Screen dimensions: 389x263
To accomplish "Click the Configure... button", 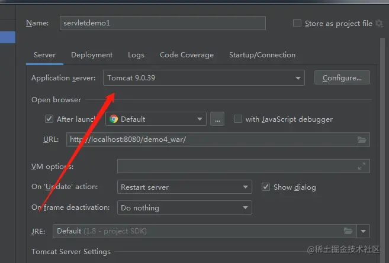I will (x=342, y=78).
